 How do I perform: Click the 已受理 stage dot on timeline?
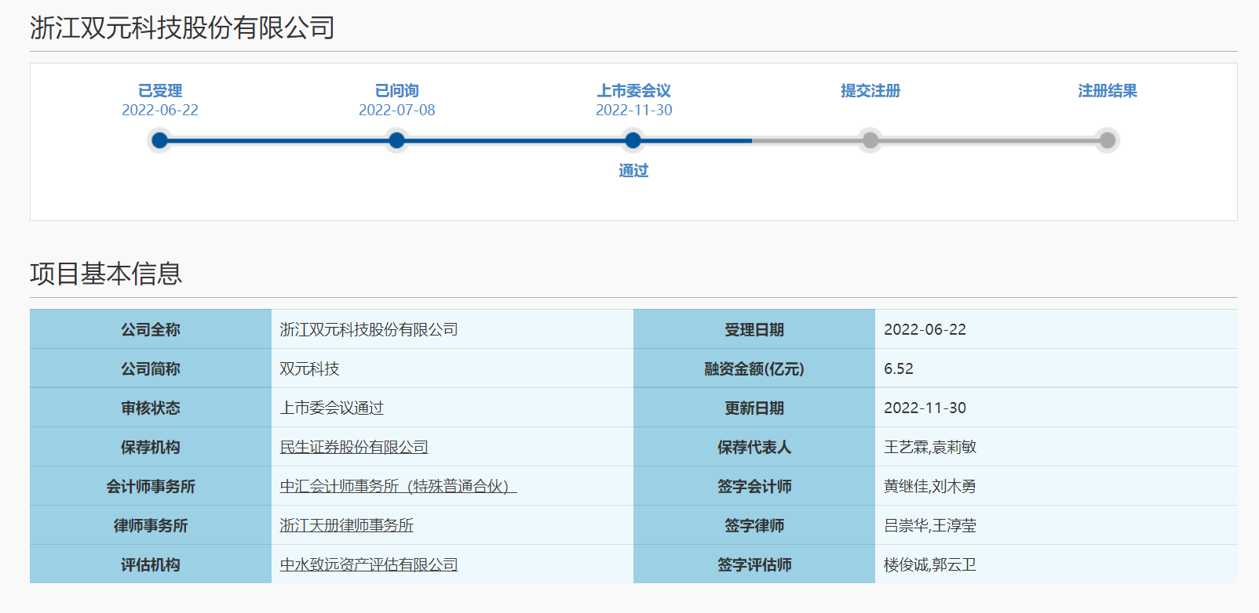tap(159, 140)
